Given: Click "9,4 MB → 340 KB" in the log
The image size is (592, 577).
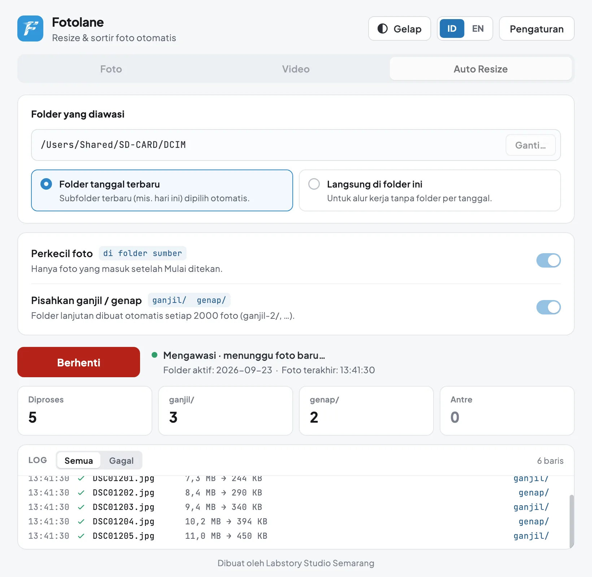Looking at the screenshot, I should coord(224,507).
